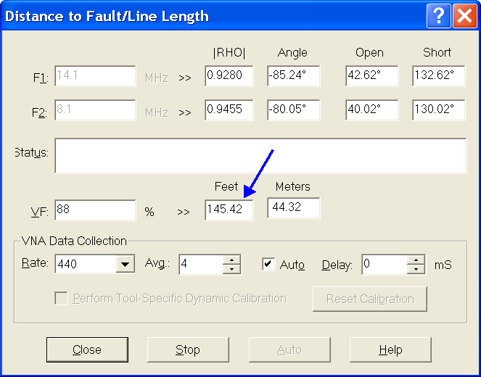The height and width of the screenshot is (377, 481).
Task: Select the Feet result value 145.42
Action: click(x=229, y=210)
